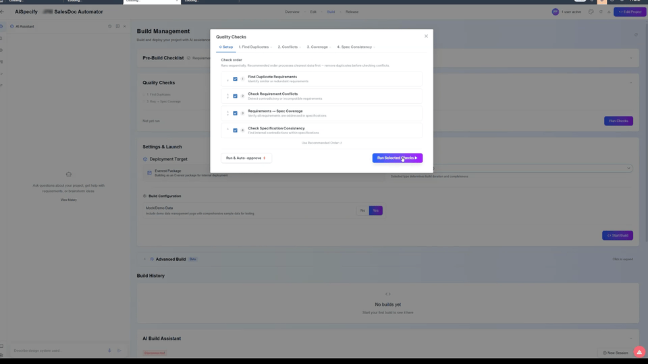
Task: Move Check Specification Consistency up in the order
Action: tap(227, 129)
